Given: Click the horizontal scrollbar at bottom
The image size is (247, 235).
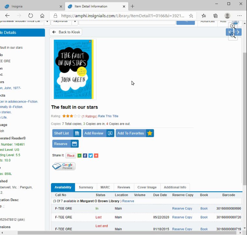Looking at the screenshot, I should (127, 233).
